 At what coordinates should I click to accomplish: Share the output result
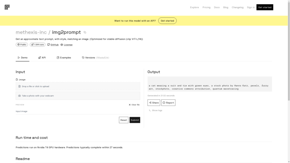(154, 103)
